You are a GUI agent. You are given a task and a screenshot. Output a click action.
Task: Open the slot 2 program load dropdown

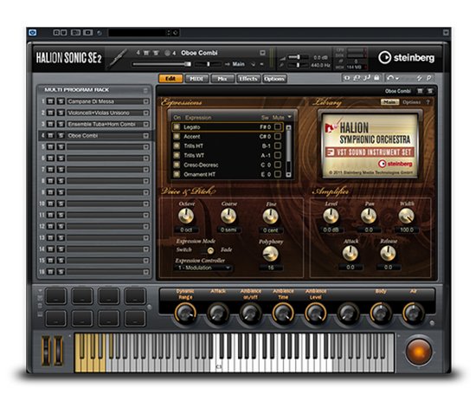tap(146, 113)
